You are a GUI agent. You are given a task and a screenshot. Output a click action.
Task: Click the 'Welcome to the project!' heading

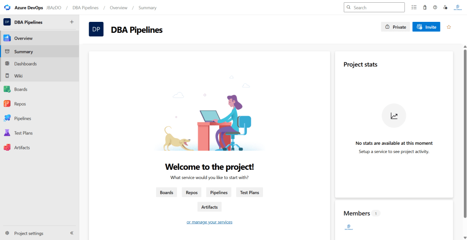pyautogui.click(x=210, y=167)
